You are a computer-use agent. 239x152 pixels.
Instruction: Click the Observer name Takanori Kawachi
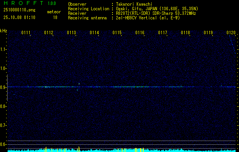pos(134,4)
